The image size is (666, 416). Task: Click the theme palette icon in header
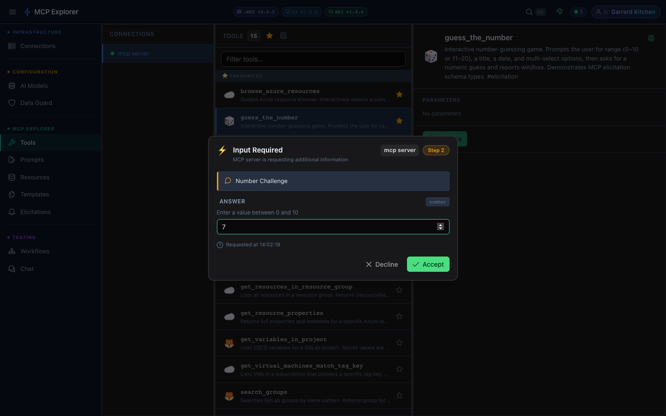point(560,12)
